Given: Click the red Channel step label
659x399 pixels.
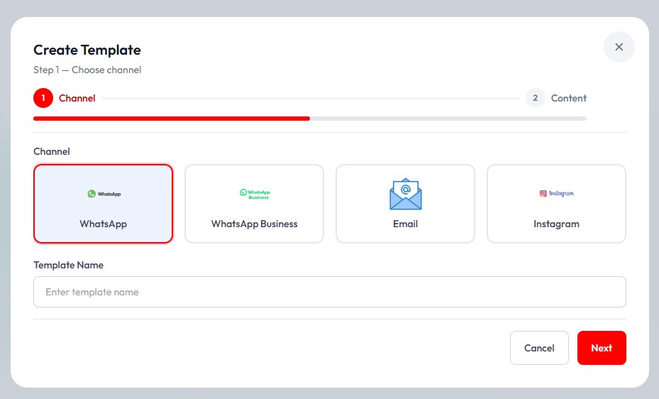Looking at the screenshot, I should click(77, 98).
